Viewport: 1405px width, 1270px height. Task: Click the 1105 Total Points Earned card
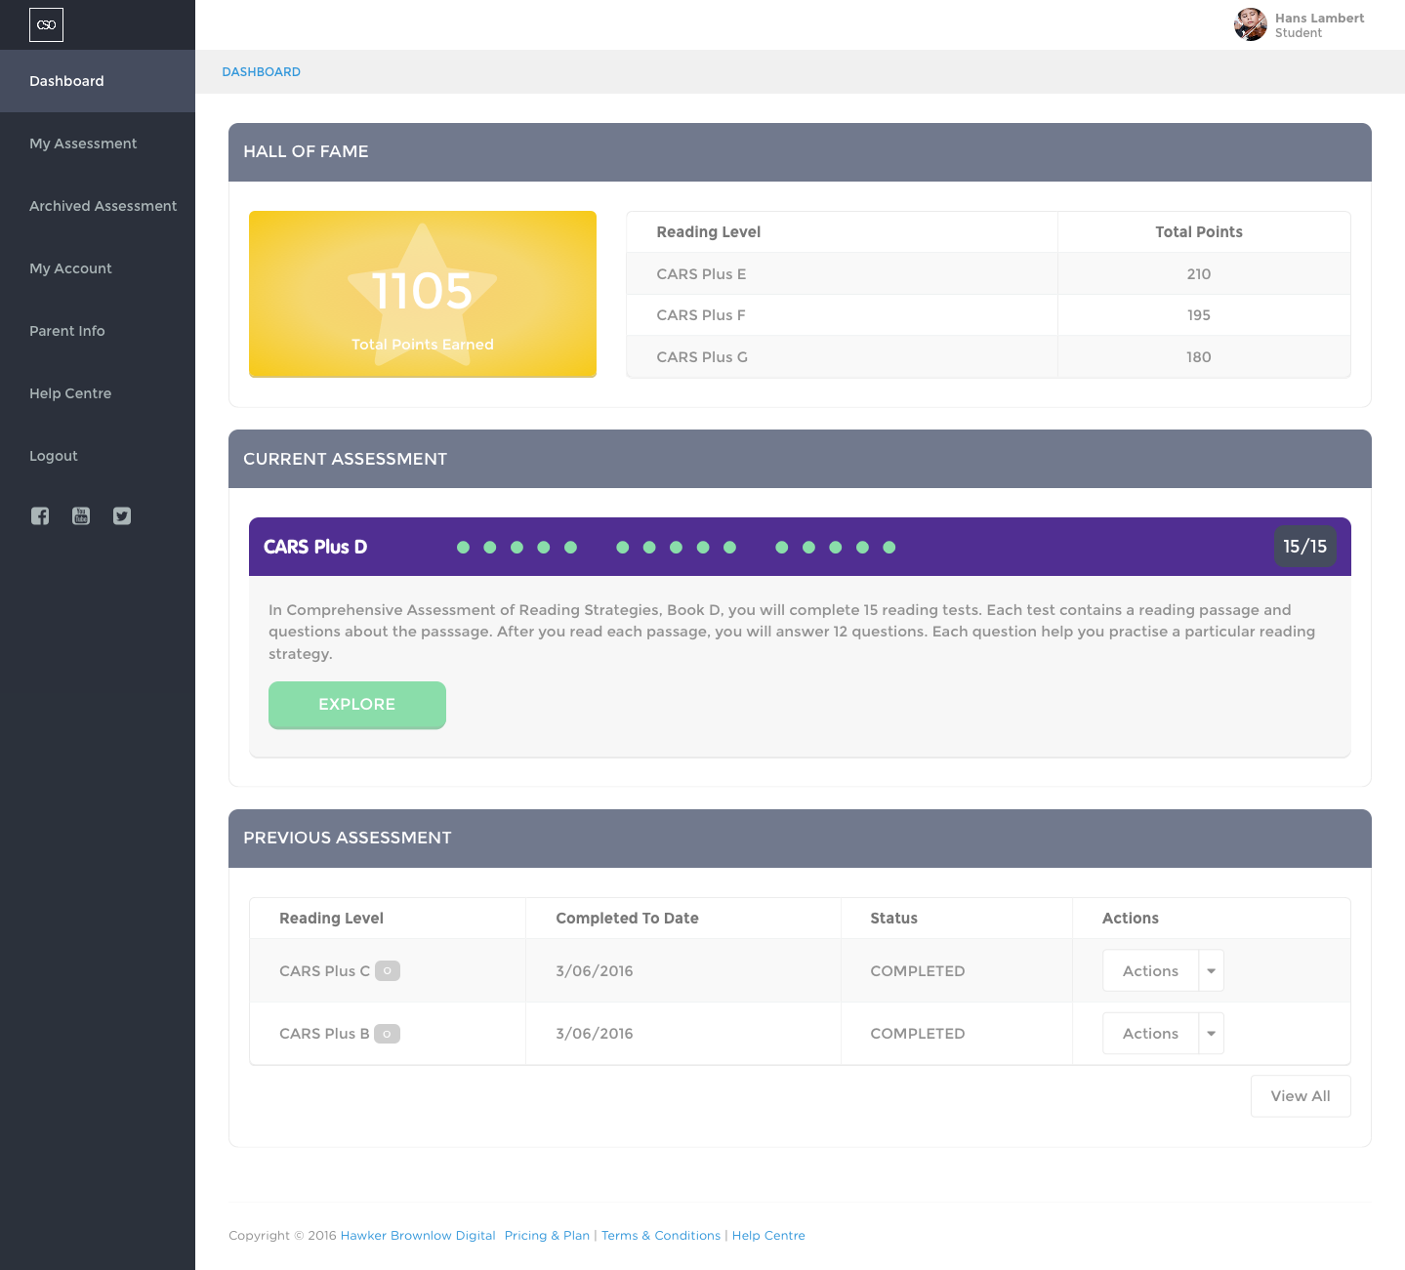click(423, 294)
